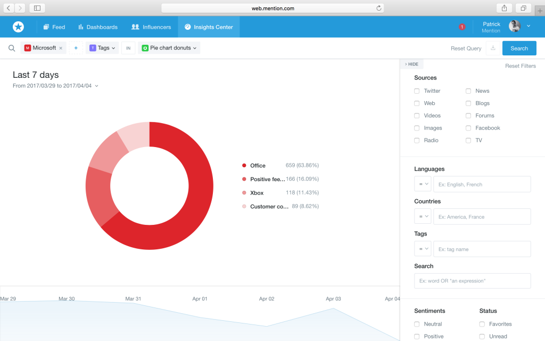Open the Feed tab
Screen dimensions: 545x341
[54, 27]
